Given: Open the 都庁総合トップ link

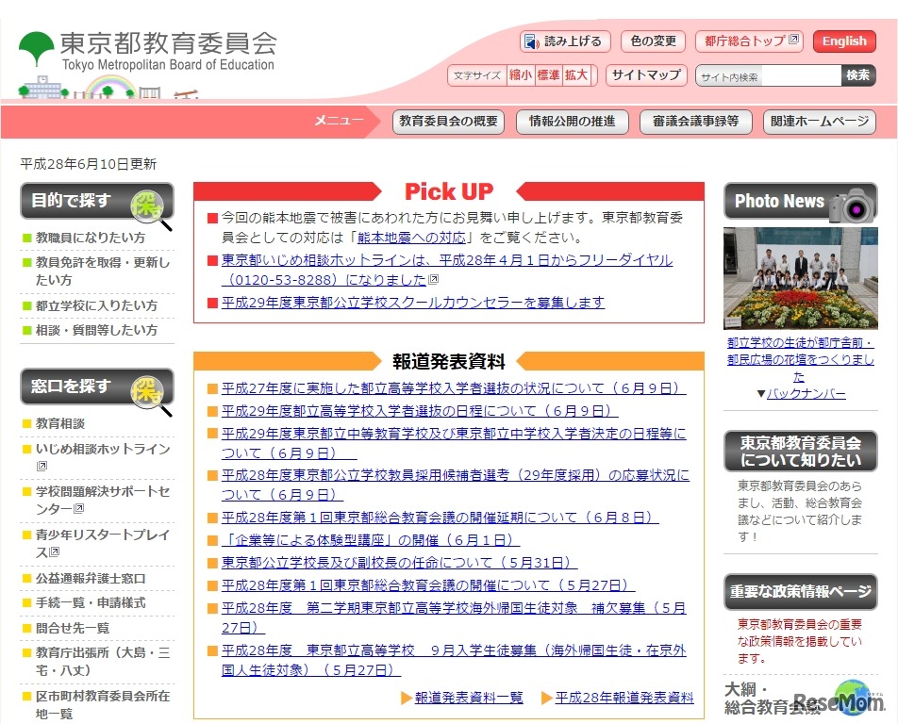Looking at the screenshot, I should 750,41.
